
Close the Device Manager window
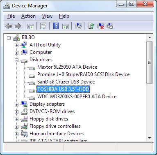[146, 4]
